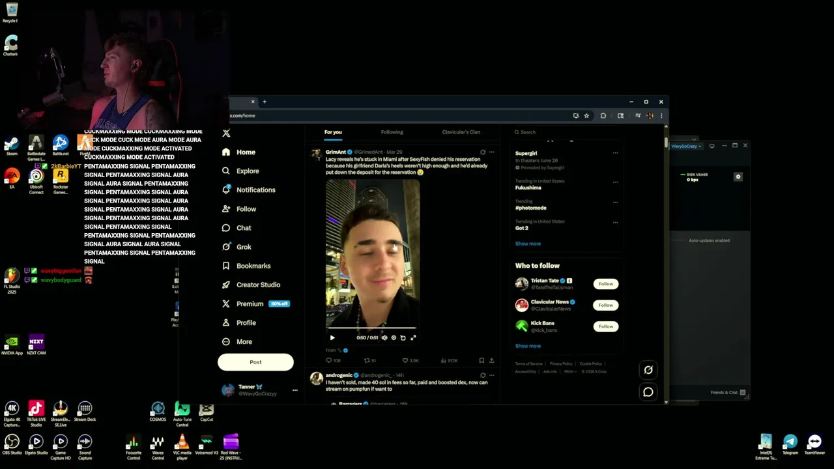
Task: Select GrimAnt profile avatar on post
Action: (x=316, y=154)
